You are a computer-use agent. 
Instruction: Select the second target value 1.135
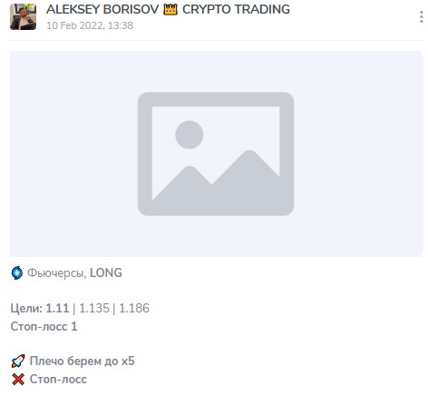[94, 308]
